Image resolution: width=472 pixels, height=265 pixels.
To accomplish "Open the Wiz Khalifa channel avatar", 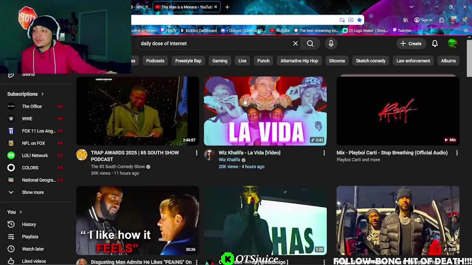I will point(209,155).
